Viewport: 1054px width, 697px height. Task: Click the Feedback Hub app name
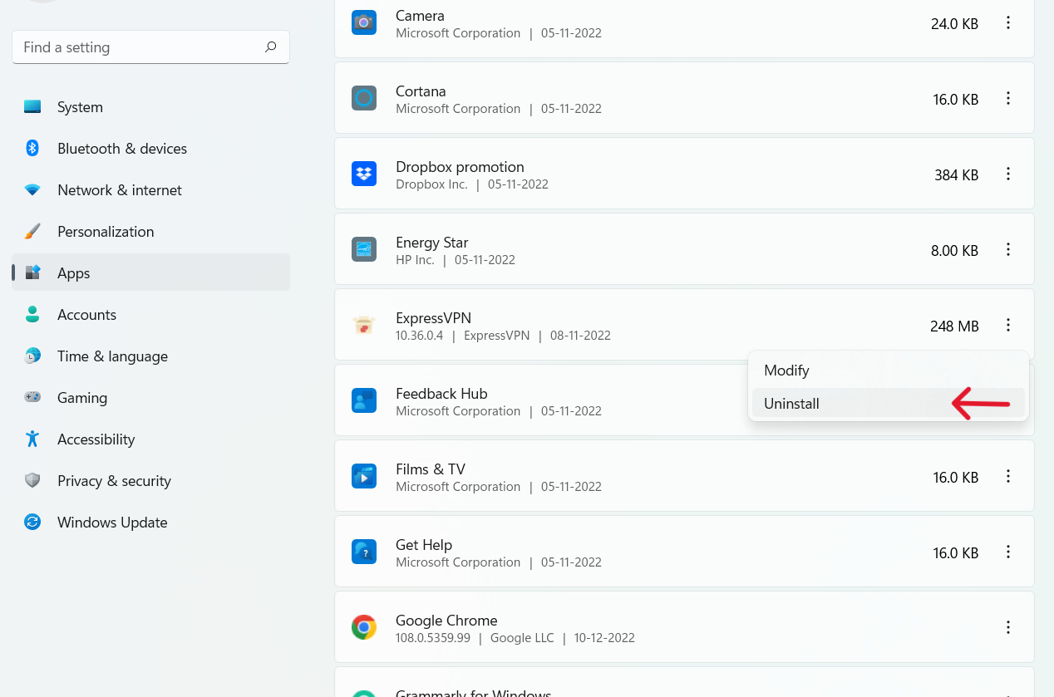click(441, 394)
